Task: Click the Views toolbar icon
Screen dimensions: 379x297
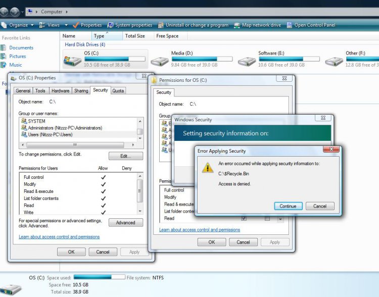Action: pyautogui.click(x=42, y=25)
